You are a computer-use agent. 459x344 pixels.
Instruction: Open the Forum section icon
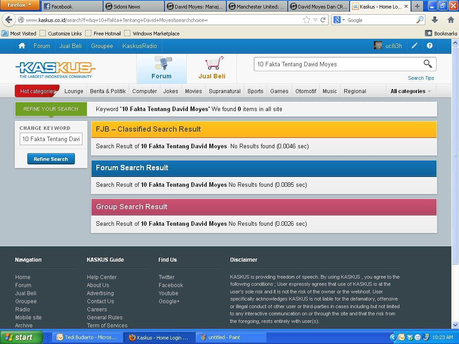[x=163, y=63]
